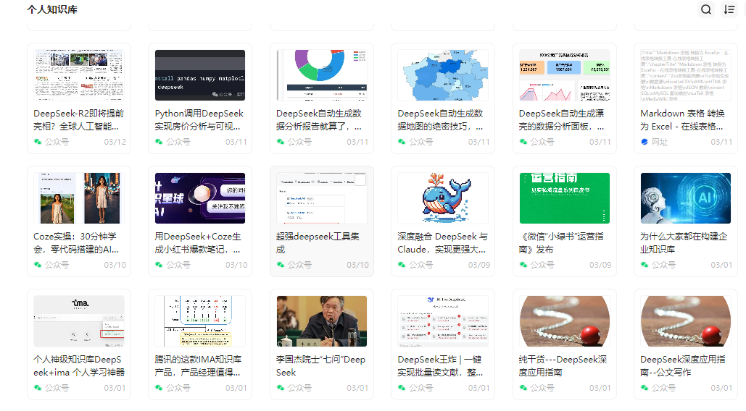Screen dimensions: 746x411
Task: Open title "Coze实操:30分钟学会"
Action: point(76,243)
